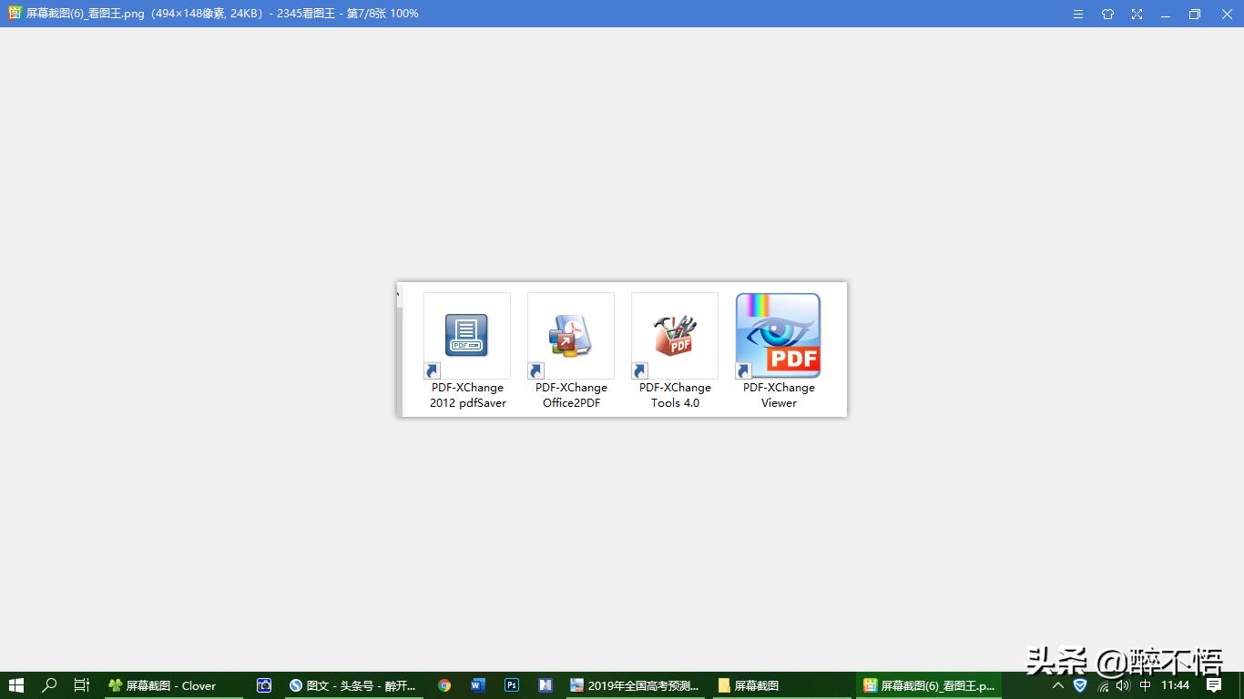
Task: Open Microsoft Word from the taskbar
Action: click(478, 685)
